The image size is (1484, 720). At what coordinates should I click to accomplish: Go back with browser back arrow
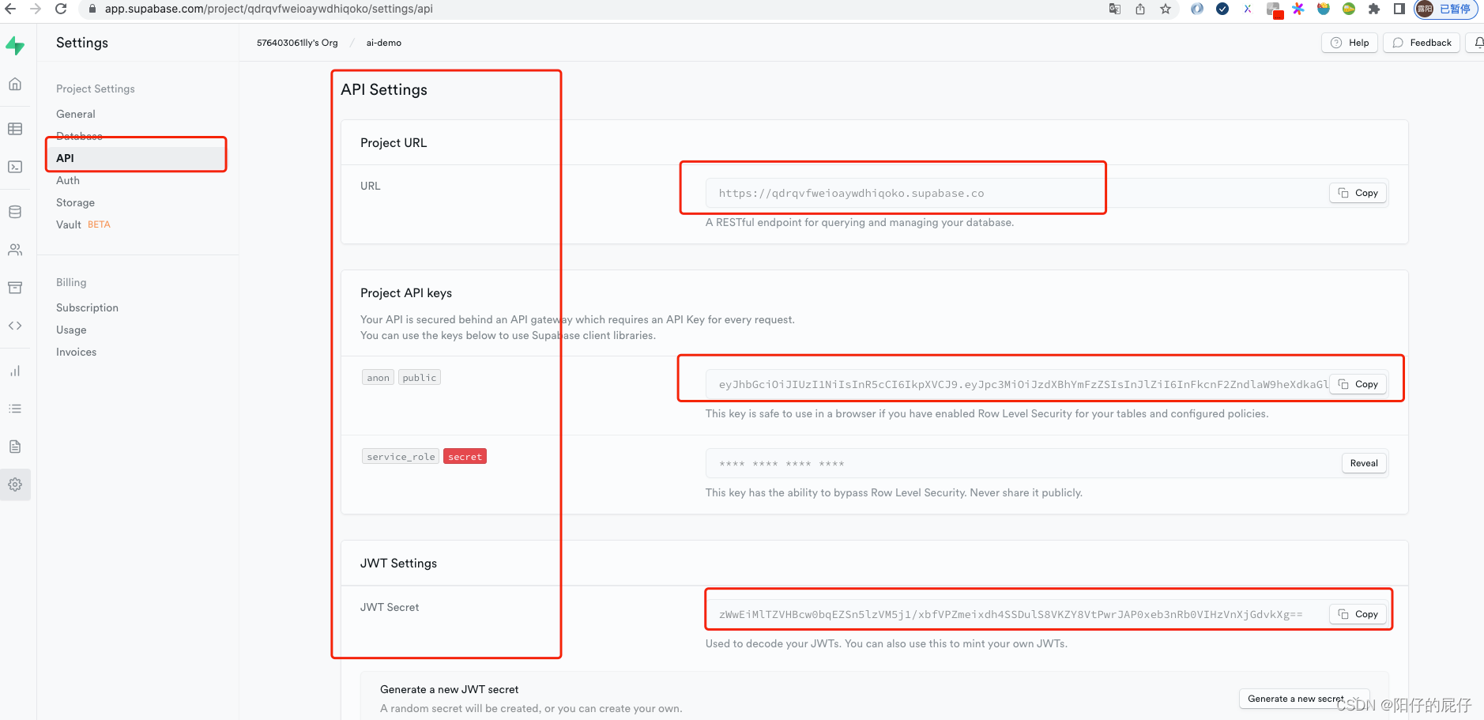click(10, 9)
